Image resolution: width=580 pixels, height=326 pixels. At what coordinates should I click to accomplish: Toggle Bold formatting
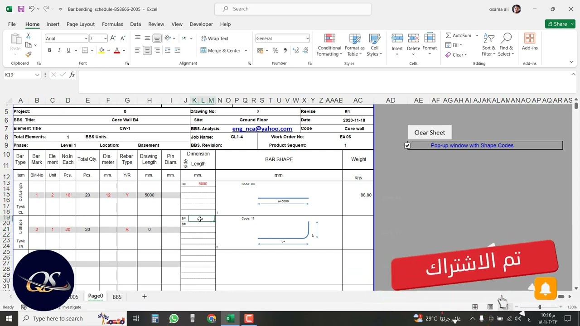click(49, 50)
